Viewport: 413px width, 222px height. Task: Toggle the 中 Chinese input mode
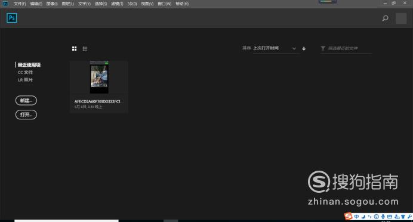pyautogui.click(x=356, y=217)
